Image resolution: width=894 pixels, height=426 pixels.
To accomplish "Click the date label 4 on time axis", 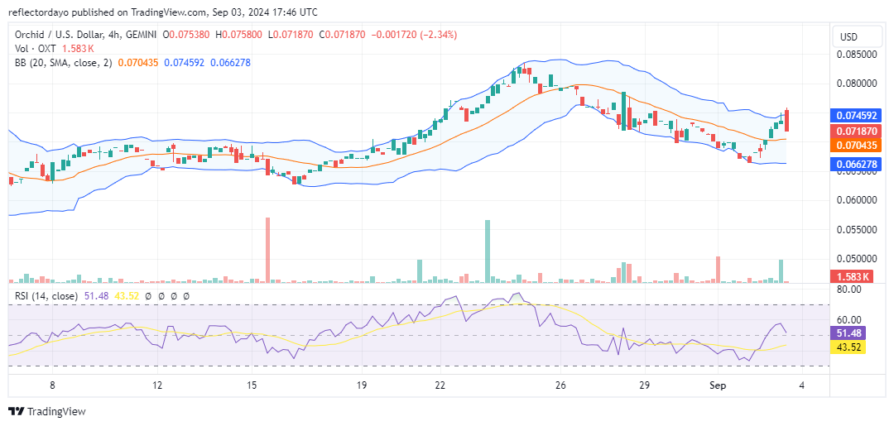I will pyautogui.click(x=802, y=385).
